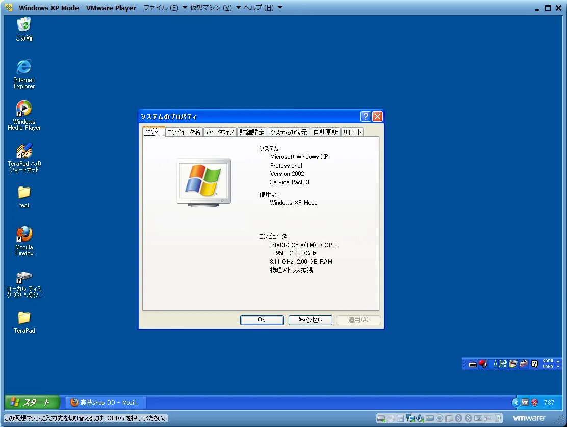Click キャンセル in System Properties dialog
Screen dimensions: 567x427
point(310,320)
